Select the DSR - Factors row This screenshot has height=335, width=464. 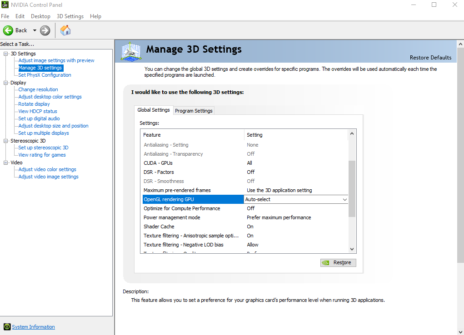click(x=245, y=172)
